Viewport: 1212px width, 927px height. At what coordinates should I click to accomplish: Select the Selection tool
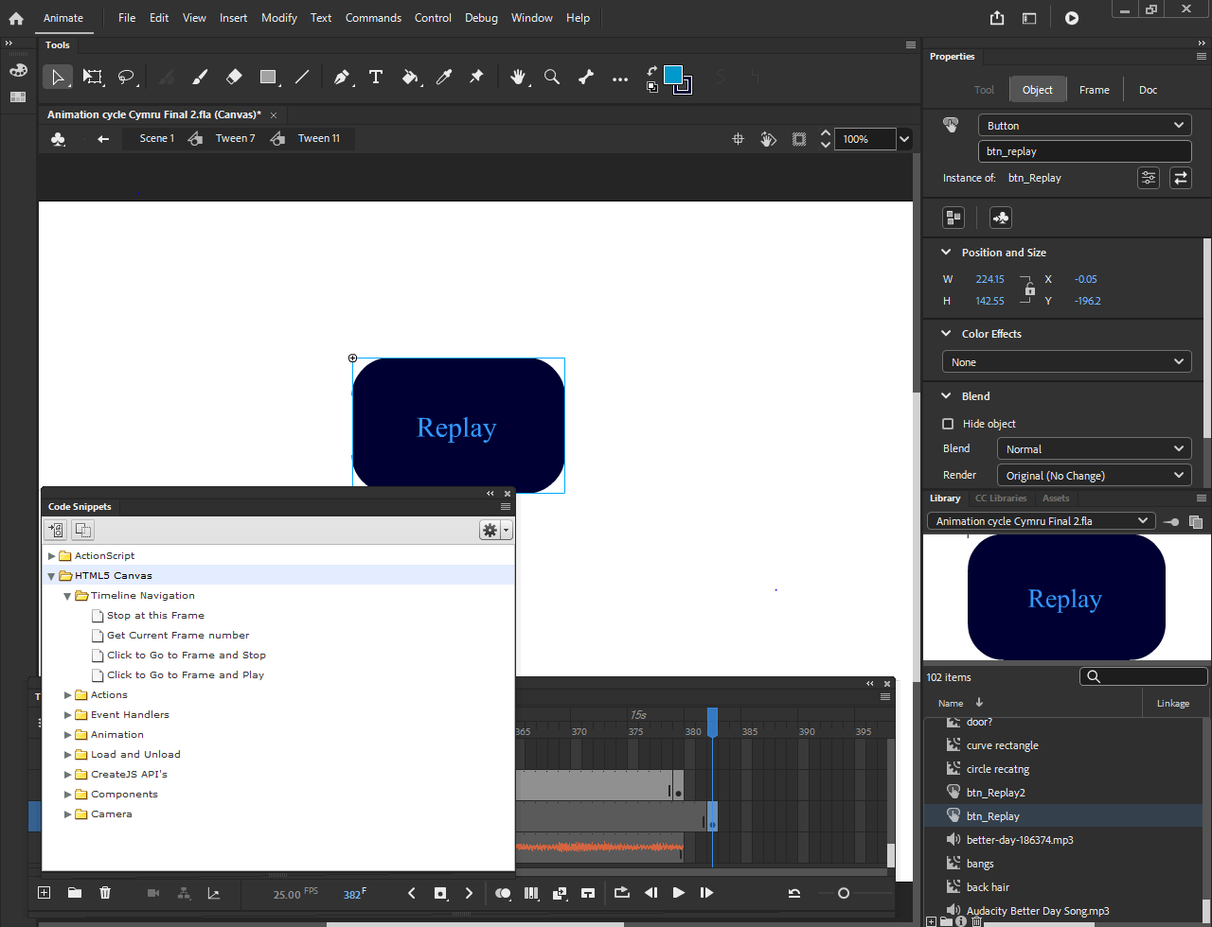click(58, 77)
